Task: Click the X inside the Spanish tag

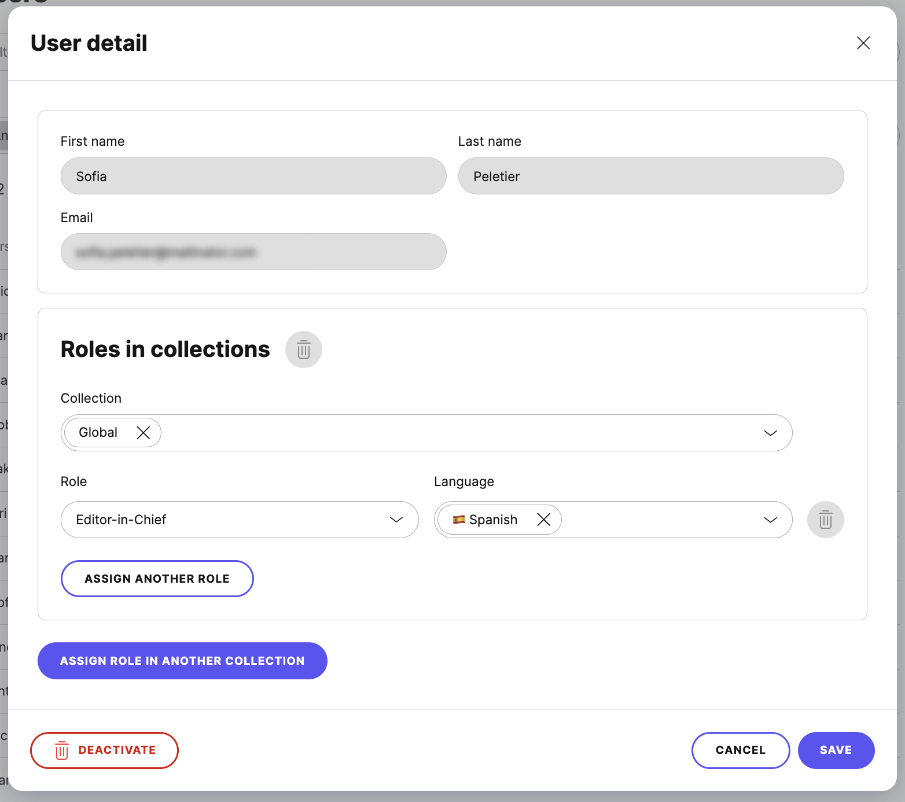Action: point(543,519)
